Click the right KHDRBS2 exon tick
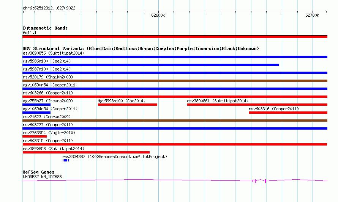This screenshot has width=338, height=202. (x=265, y=181)
